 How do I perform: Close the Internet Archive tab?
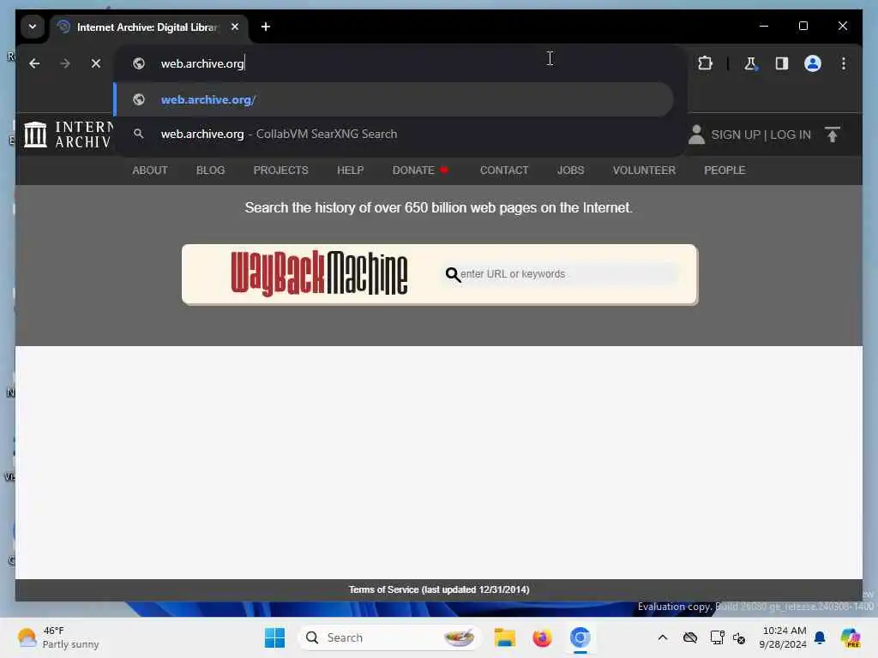point(235,27)
